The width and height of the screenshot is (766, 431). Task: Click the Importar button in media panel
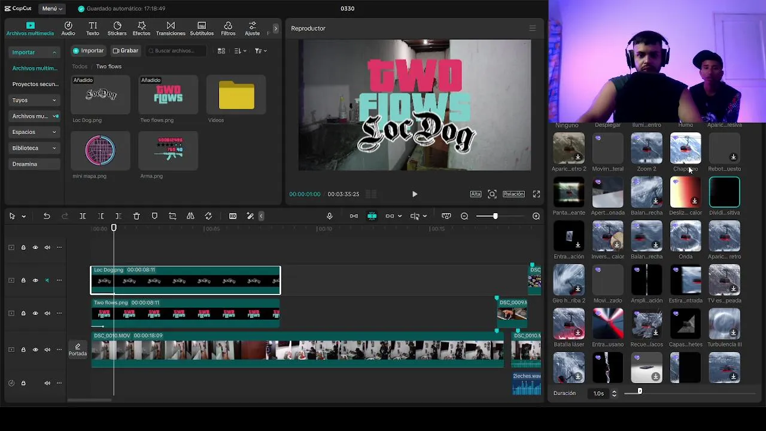[x=89, y=51]
